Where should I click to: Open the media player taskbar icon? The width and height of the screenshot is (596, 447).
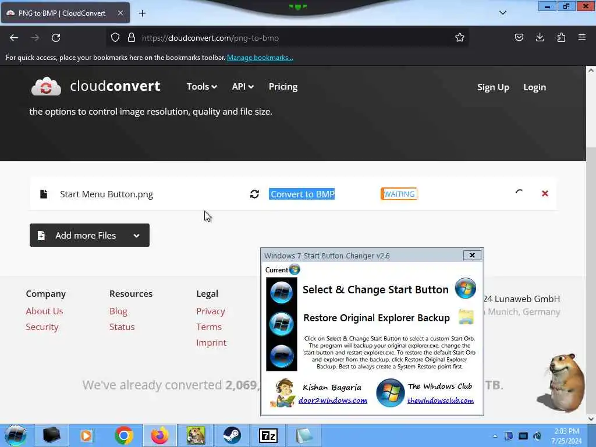tap(86, 435)
